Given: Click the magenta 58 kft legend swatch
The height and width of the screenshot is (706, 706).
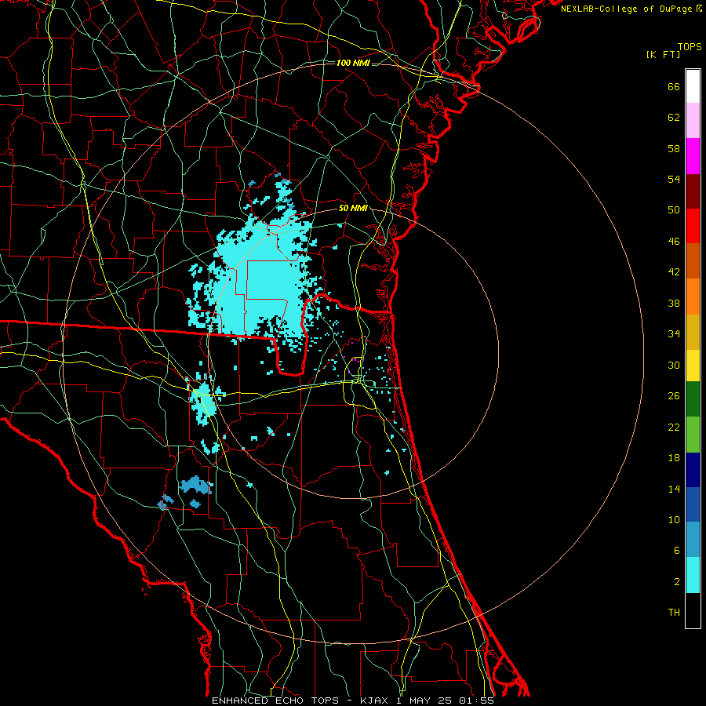Looking at the screenshot, I should pos(693,156).
